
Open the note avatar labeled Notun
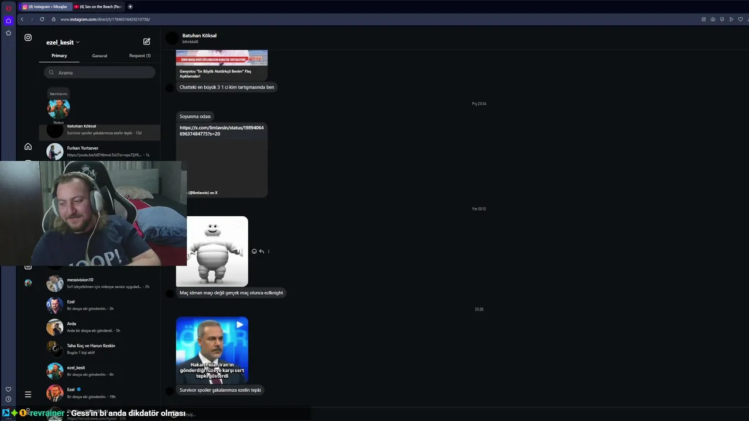point(59,109)
